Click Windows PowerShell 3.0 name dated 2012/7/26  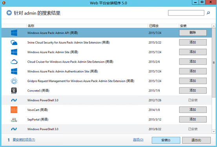pos(43,100)
